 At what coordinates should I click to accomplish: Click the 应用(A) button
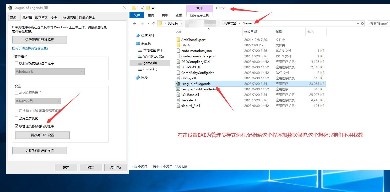pyautogui.click(x=116, y=168)
